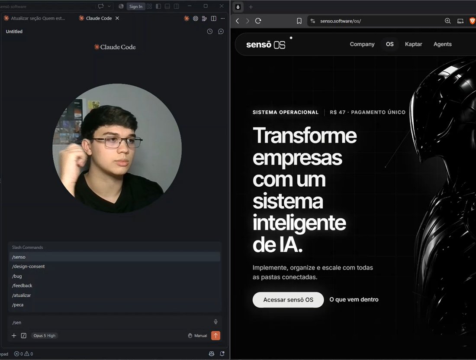Toggle the bottom panel layout icon
The image size is (476, 360).
[167, 6]
